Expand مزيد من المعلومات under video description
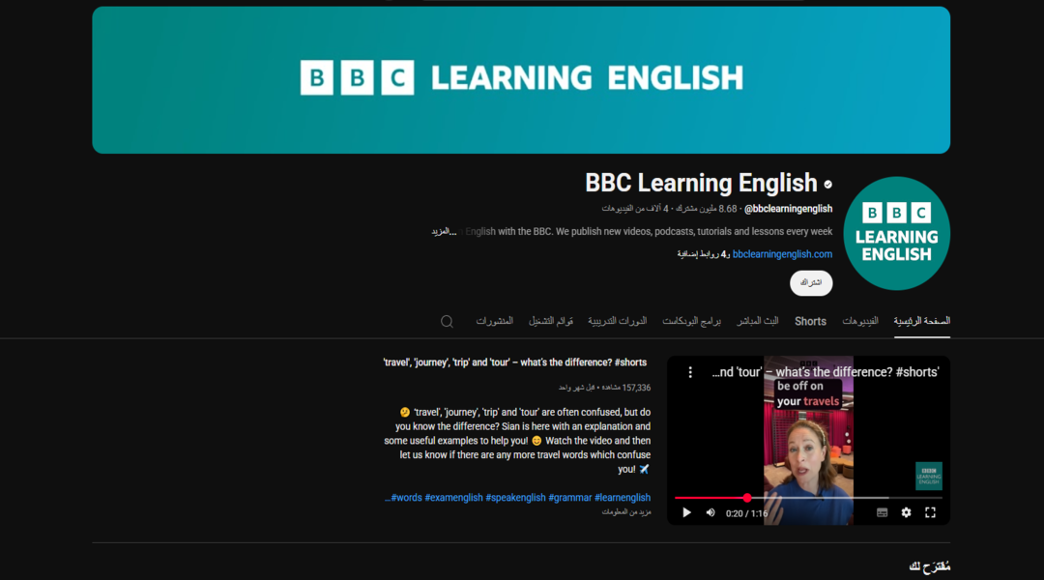 click(x=626, y=512)
